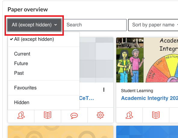The width and height of the screenshot is (178, 138).
Task: Open participants icon on Academic Integrity card
Action: (x=129, y=115)
